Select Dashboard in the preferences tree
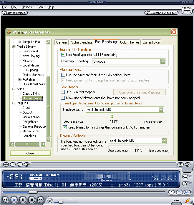The height and width of the screenshot is (205, 194). (x=30, y=51)
